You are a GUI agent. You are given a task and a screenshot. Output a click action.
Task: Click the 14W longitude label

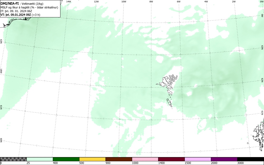pyautogui.click(x=69, y=2)
